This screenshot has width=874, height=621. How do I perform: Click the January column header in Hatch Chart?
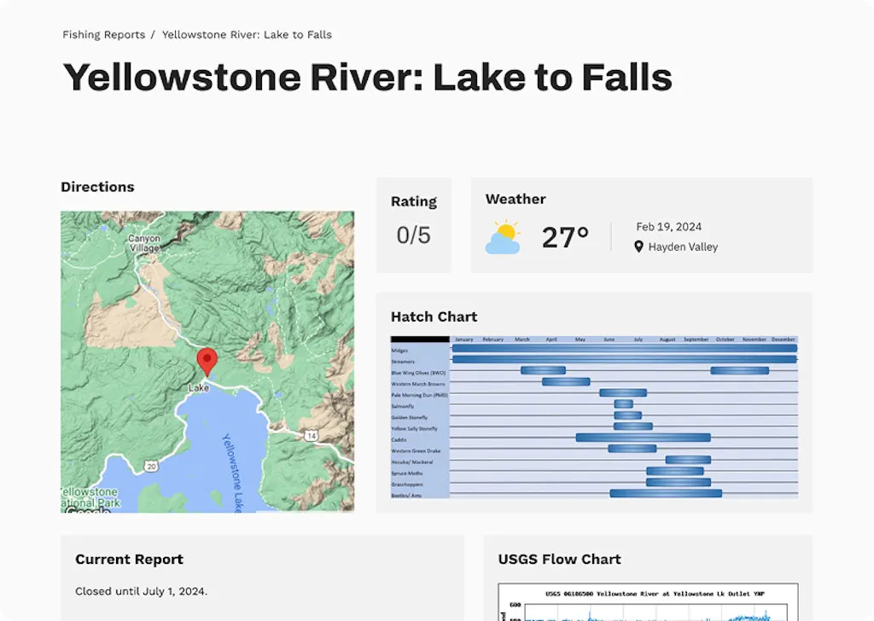click(463, 340)
